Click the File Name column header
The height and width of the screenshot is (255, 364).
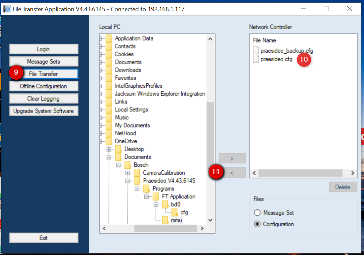[x=264, y=41]
